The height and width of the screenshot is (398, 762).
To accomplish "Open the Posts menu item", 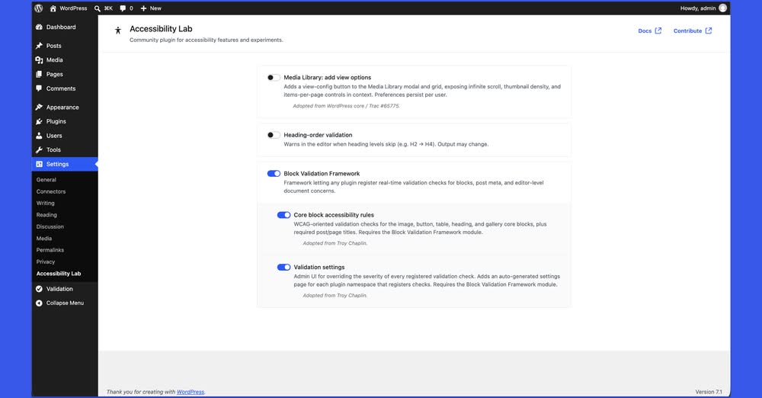I will coord(65,46).
